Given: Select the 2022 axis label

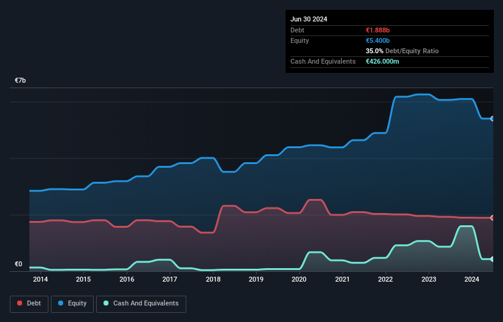Looking at the screenshot, I should (385, 279).
